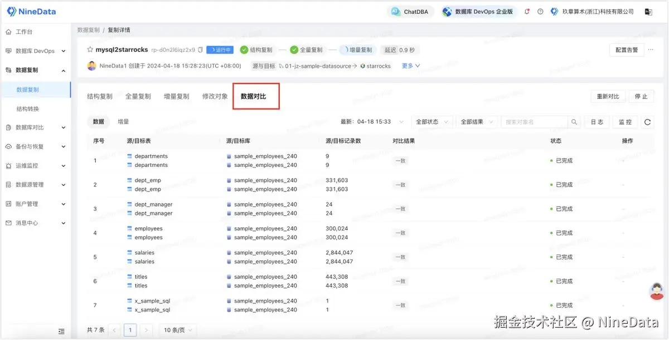Open the help question mark icon
Viewport: 669px width, 340px height.
coord(540,11)
